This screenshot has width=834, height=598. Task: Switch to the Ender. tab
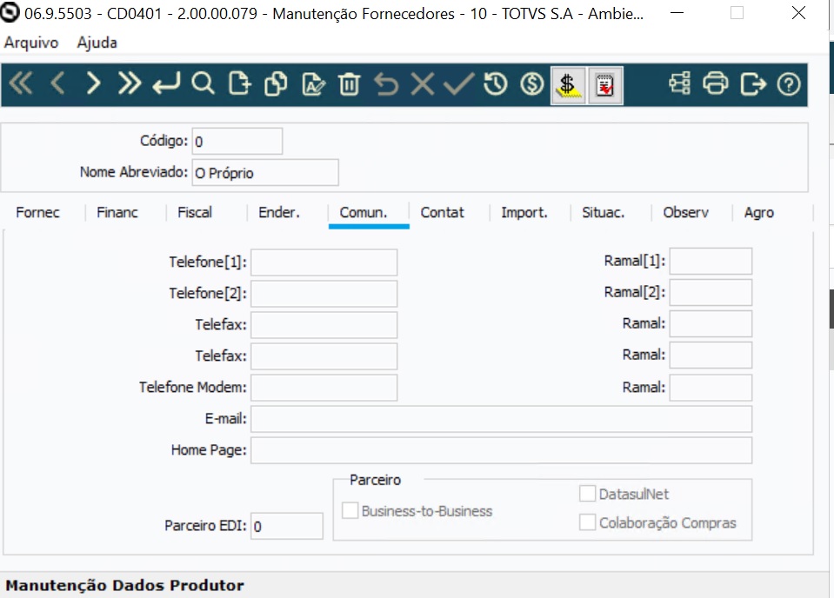tap(279, 213)
